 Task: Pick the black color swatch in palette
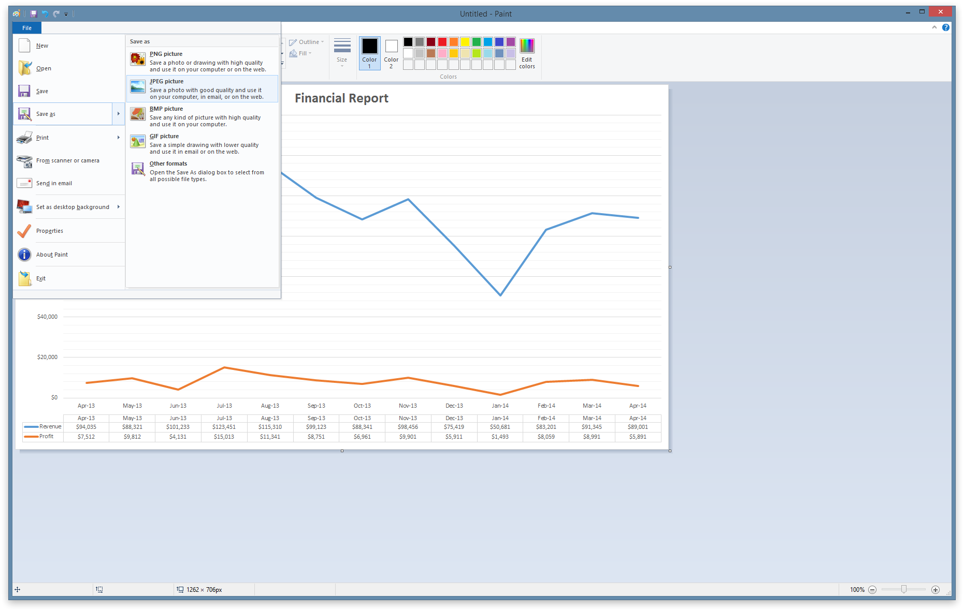click(x=408, y=42)
